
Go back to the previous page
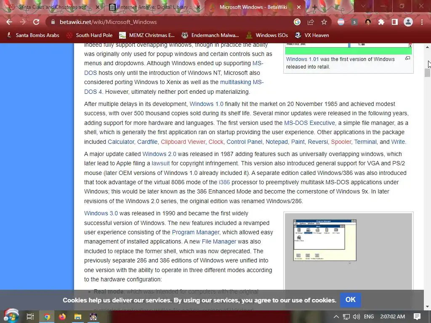pos(9,22)
